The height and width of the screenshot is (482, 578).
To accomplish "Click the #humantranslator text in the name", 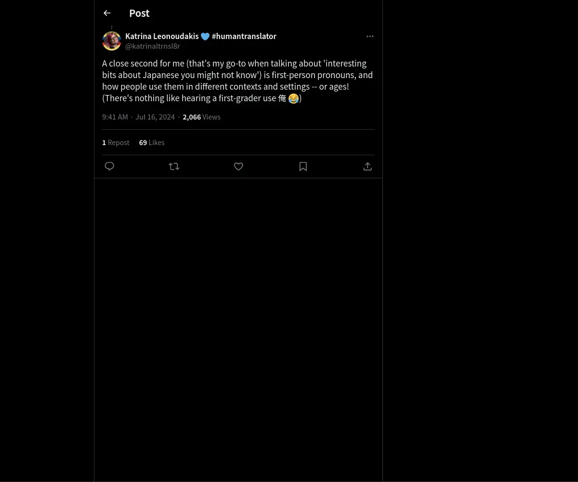I will (244, 36).
